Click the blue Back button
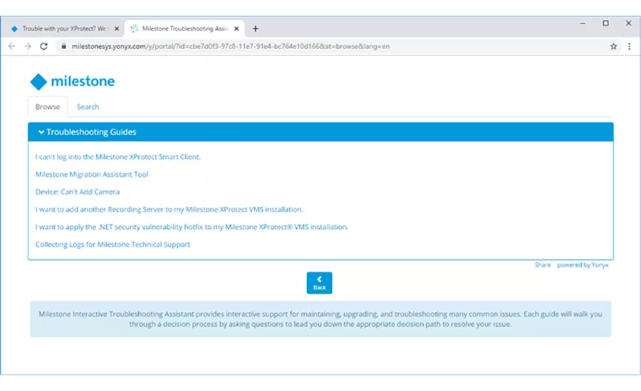The image size is (641, 391). [319, 283]
